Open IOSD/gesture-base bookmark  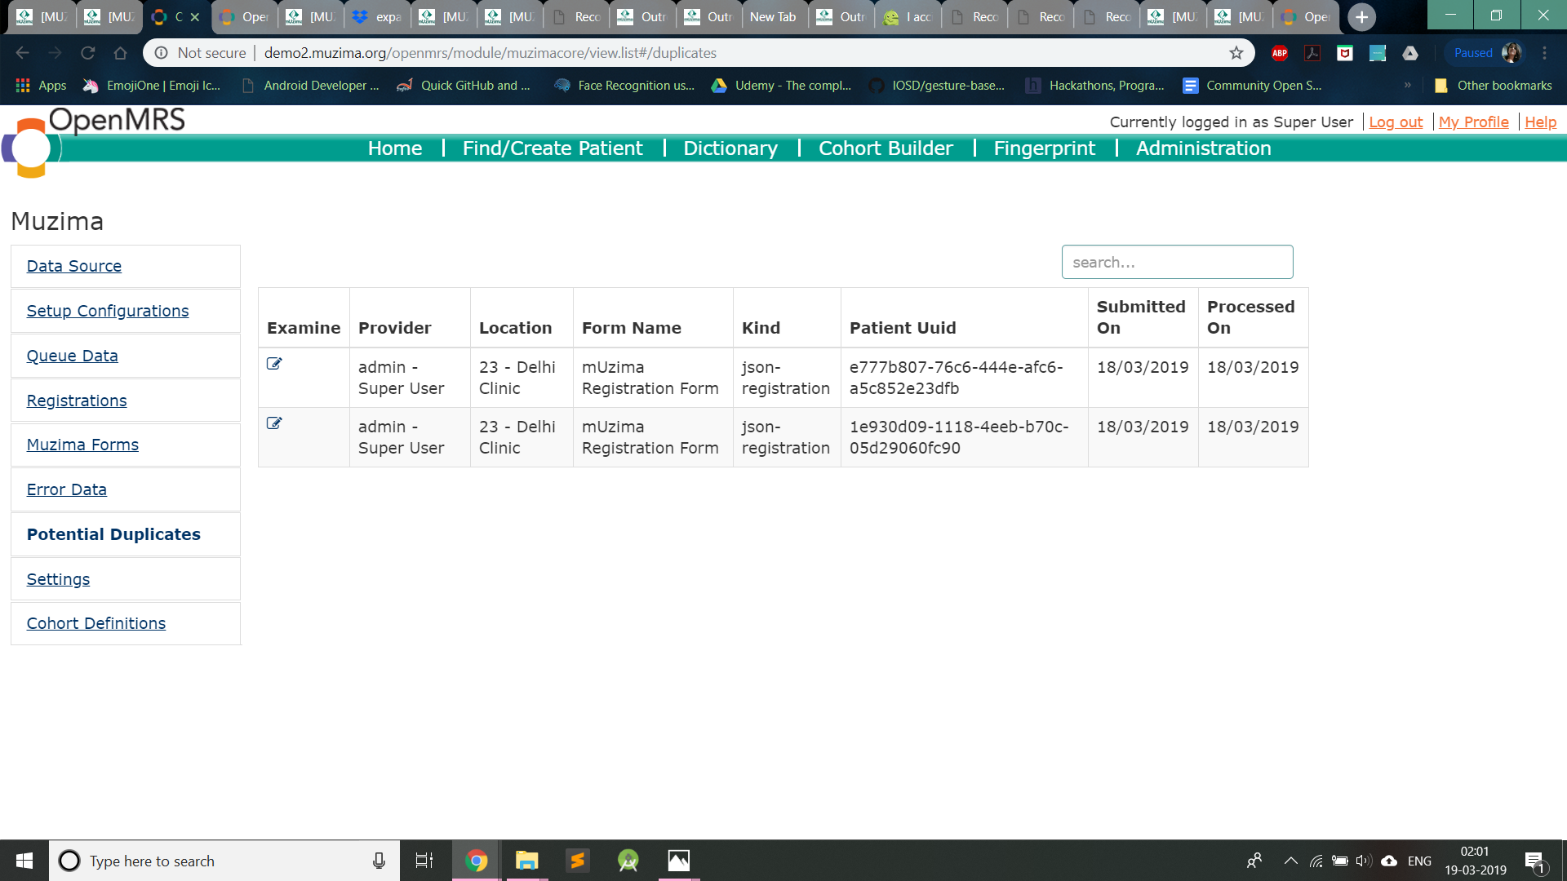pyautogui.click(x=937, y=85)
